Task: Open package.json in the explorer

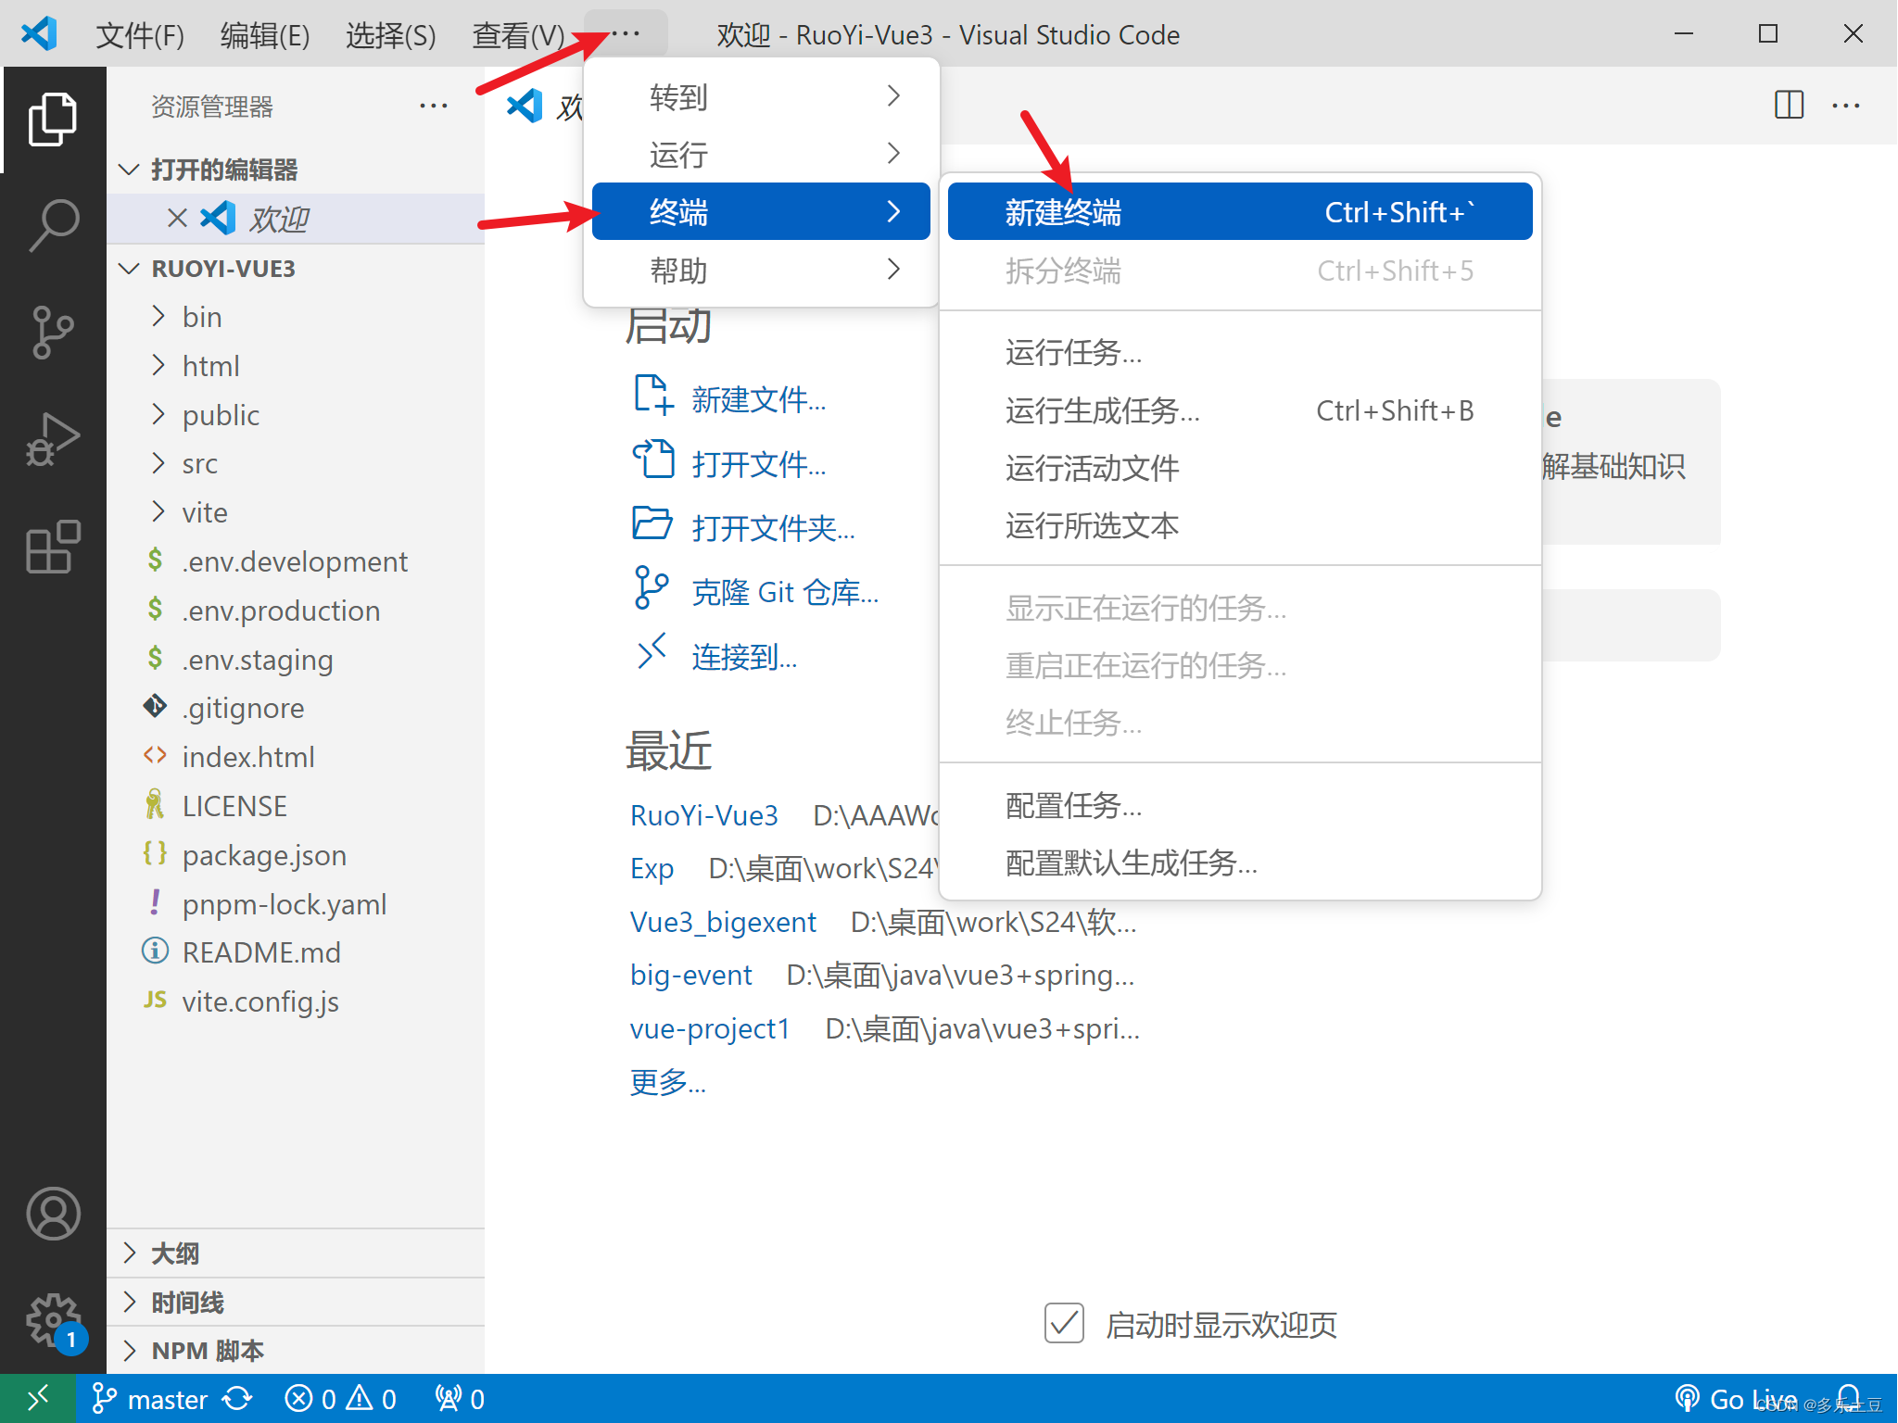Action: pyautogui.click(x=264, y=855)
